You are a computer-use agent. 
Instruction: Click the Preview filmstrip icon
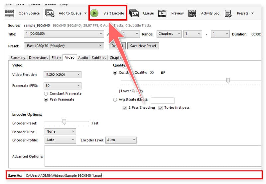pos(162,13)
